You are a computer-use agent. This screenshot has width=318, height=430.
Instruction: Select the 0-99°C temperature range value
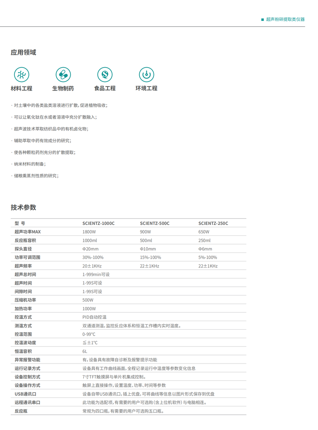tap(89, 334)
